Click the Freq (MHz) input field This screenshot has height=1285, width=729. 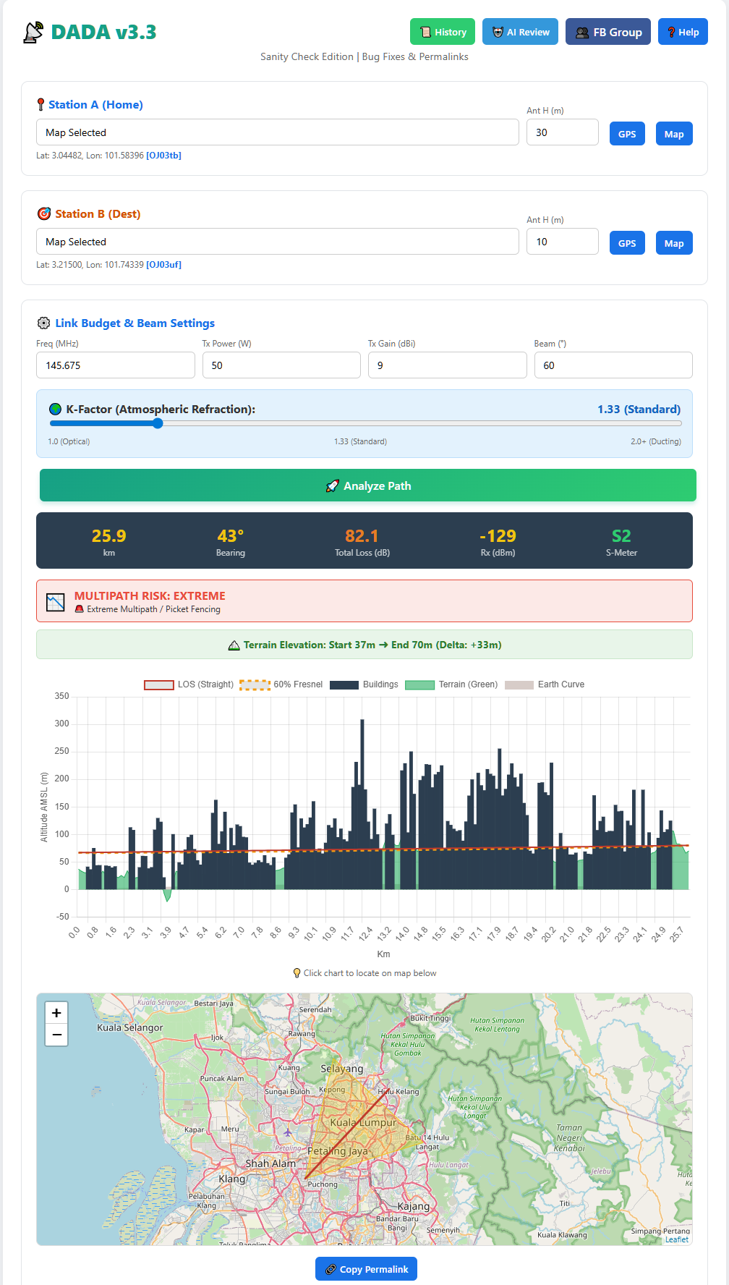coord(115,365)
